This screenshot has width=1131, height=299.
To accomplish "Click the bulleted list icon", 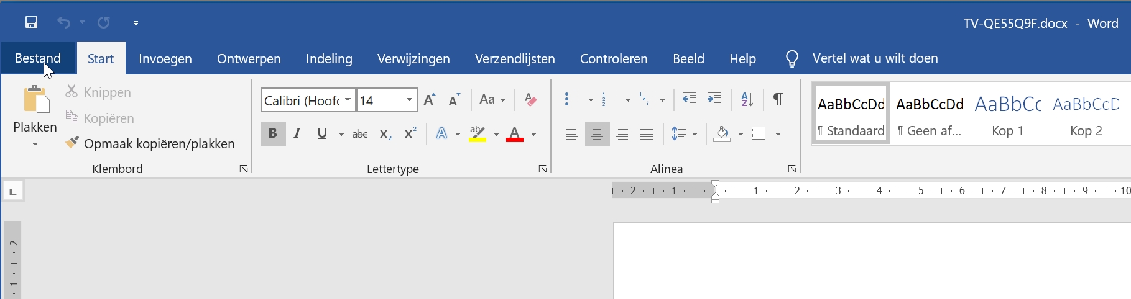I will [x=571, y=99].
